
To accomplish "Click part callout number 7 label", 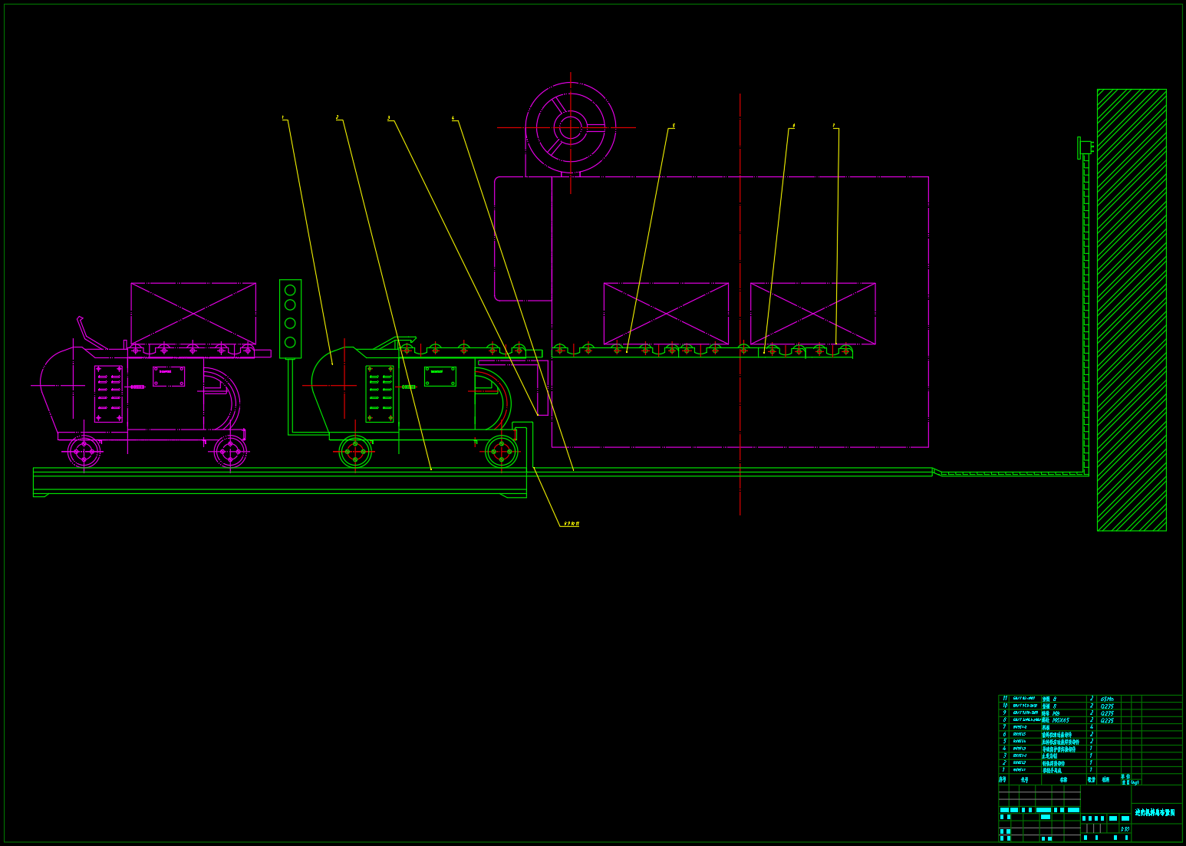I will click(x=834, y=126).
